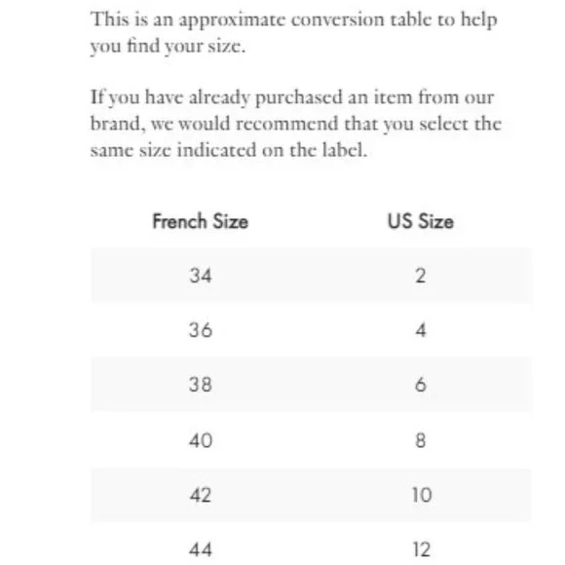Click the 'same size indicated on the label' line

click(x=229, y=150)
